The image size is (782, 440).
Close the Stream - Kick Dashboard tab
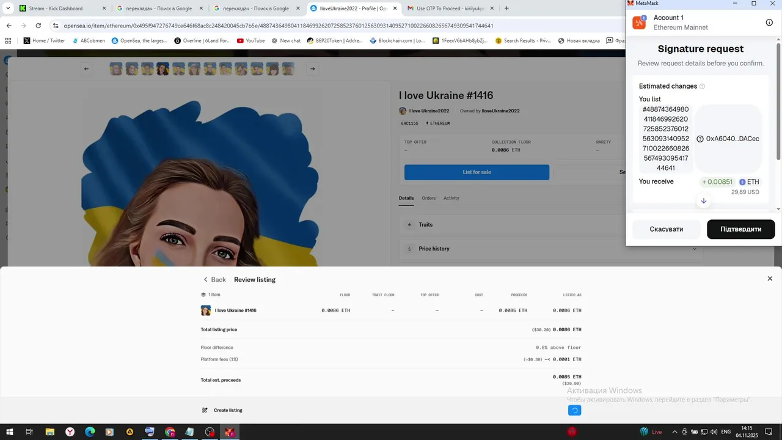tap(104, 9)
